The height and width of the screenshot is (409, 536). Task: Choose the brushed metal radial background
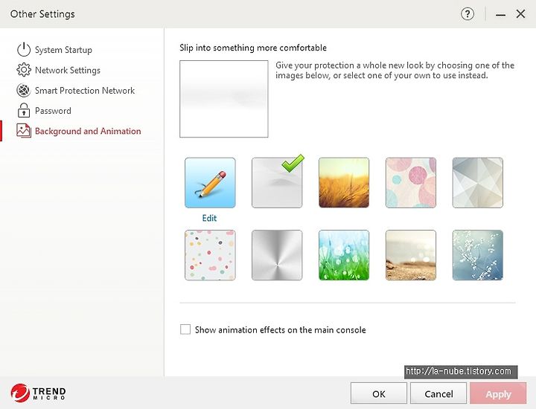[x=277, y=255]
